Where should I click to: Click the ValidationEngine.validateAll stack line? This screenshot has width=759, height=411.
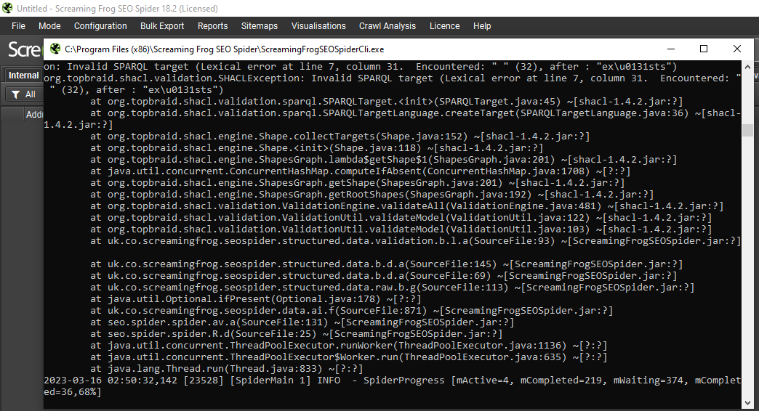(406, 206)
